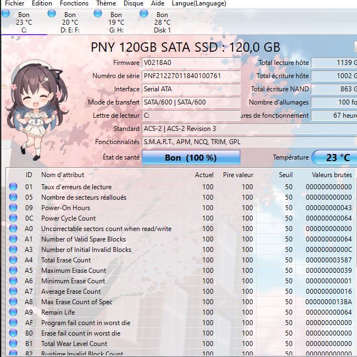Click the Fonctionnalités field with S.M.A.R.T., APM
Viewport: 357px width, 357px height.
tap(249, 142)
